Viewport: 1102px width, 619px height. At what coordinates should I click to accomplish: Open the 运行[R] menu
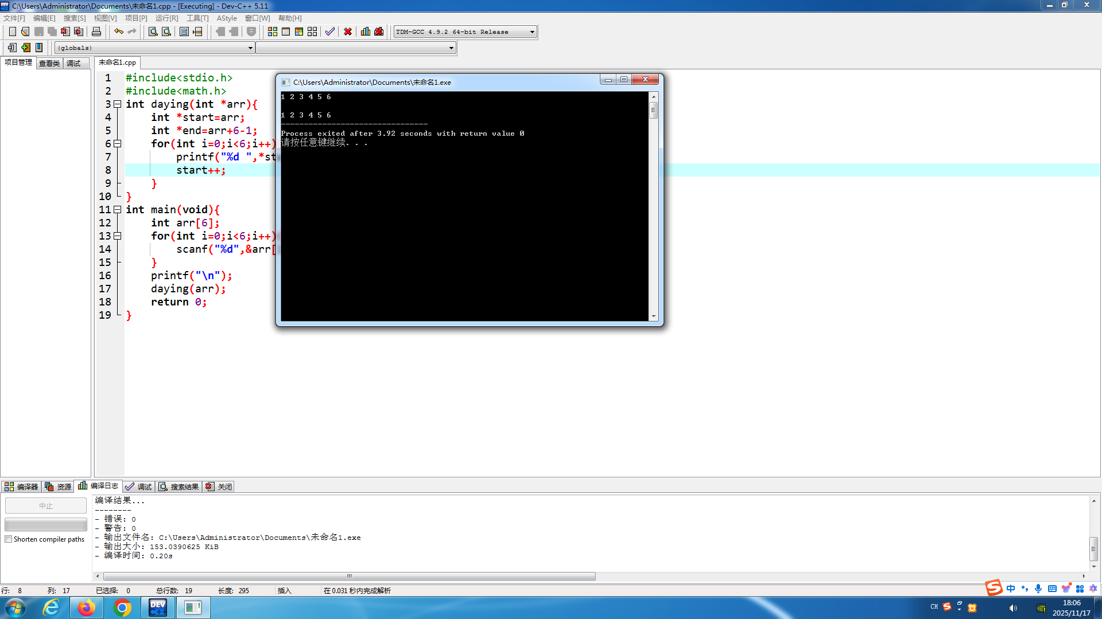[x=166, y=18]
